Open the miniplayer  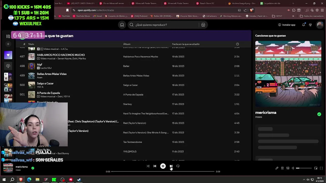click(x=316, y=168)
